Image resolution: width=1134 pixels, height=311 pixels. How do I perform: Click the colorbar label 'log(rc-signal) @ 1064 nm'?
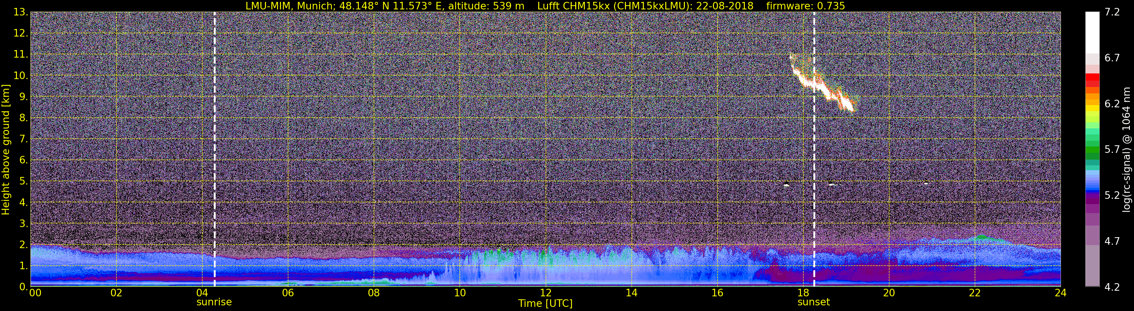pyautogui.click(x=1126, y=150)
